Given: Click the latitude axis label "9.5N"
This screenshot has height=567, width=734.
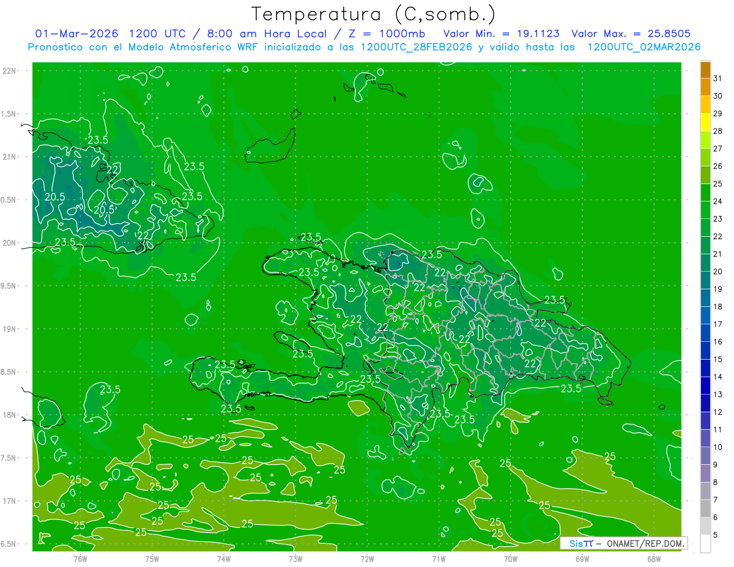Looking at the screenshot, I should point(9,286).
